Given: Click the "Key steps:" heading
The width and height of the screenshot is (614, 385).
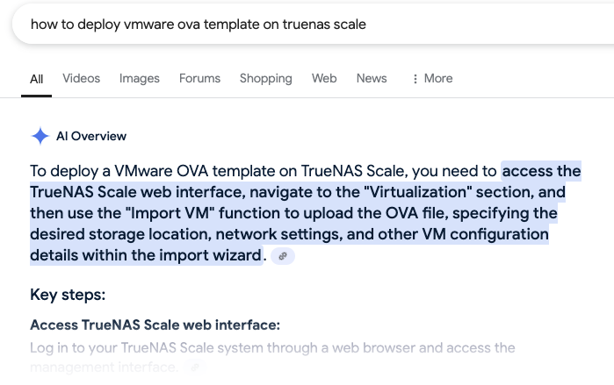Looking at the screenshot, I should 68,295.
